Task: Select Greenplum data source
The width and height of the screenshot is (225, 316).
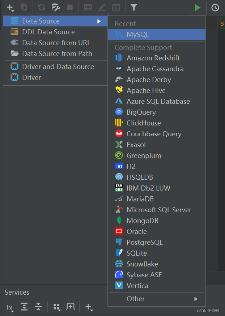Action: (x=157, y=155)
